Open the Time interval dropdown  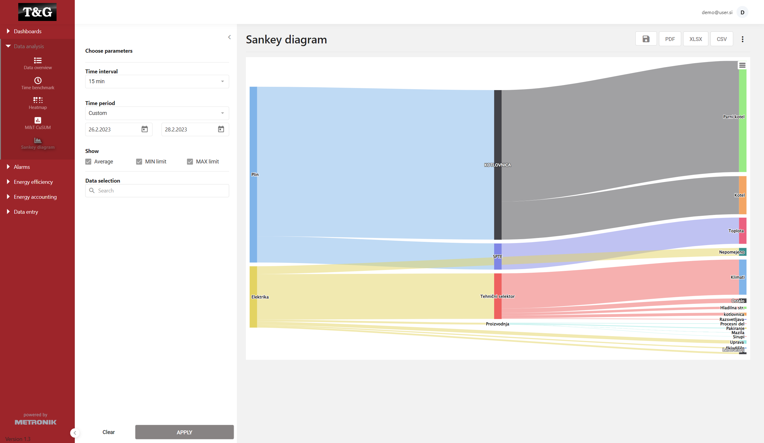pyautogui.click(x=156, y=81)
